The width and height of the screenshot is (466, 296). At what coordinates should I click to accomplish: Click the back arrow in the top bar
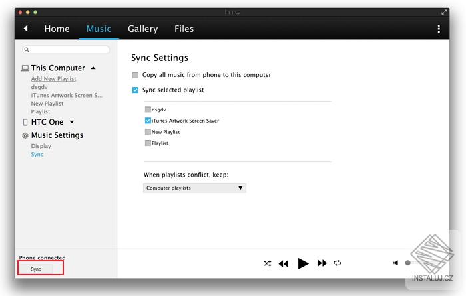25,28
